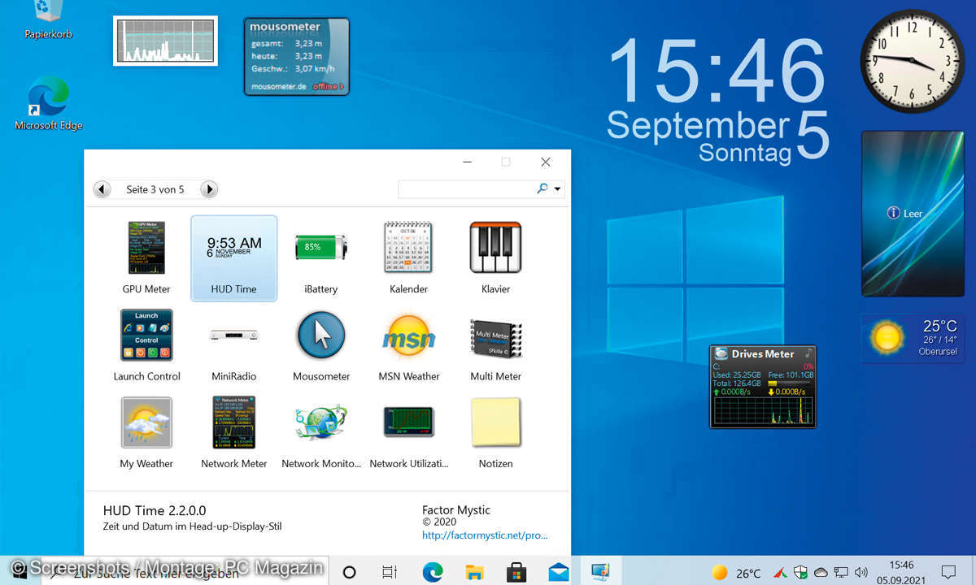Viewport: 976px width, 585px height.
Task: Open Papierkorb on the desktop
Action: click(48, 21)
